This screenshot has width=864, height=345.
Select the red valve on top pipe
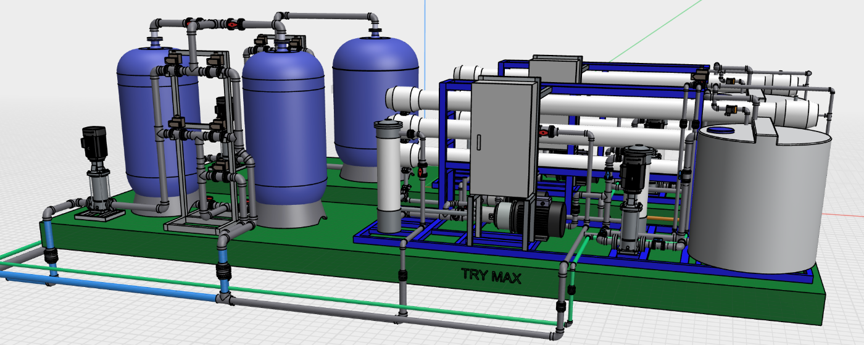(231, 25)
